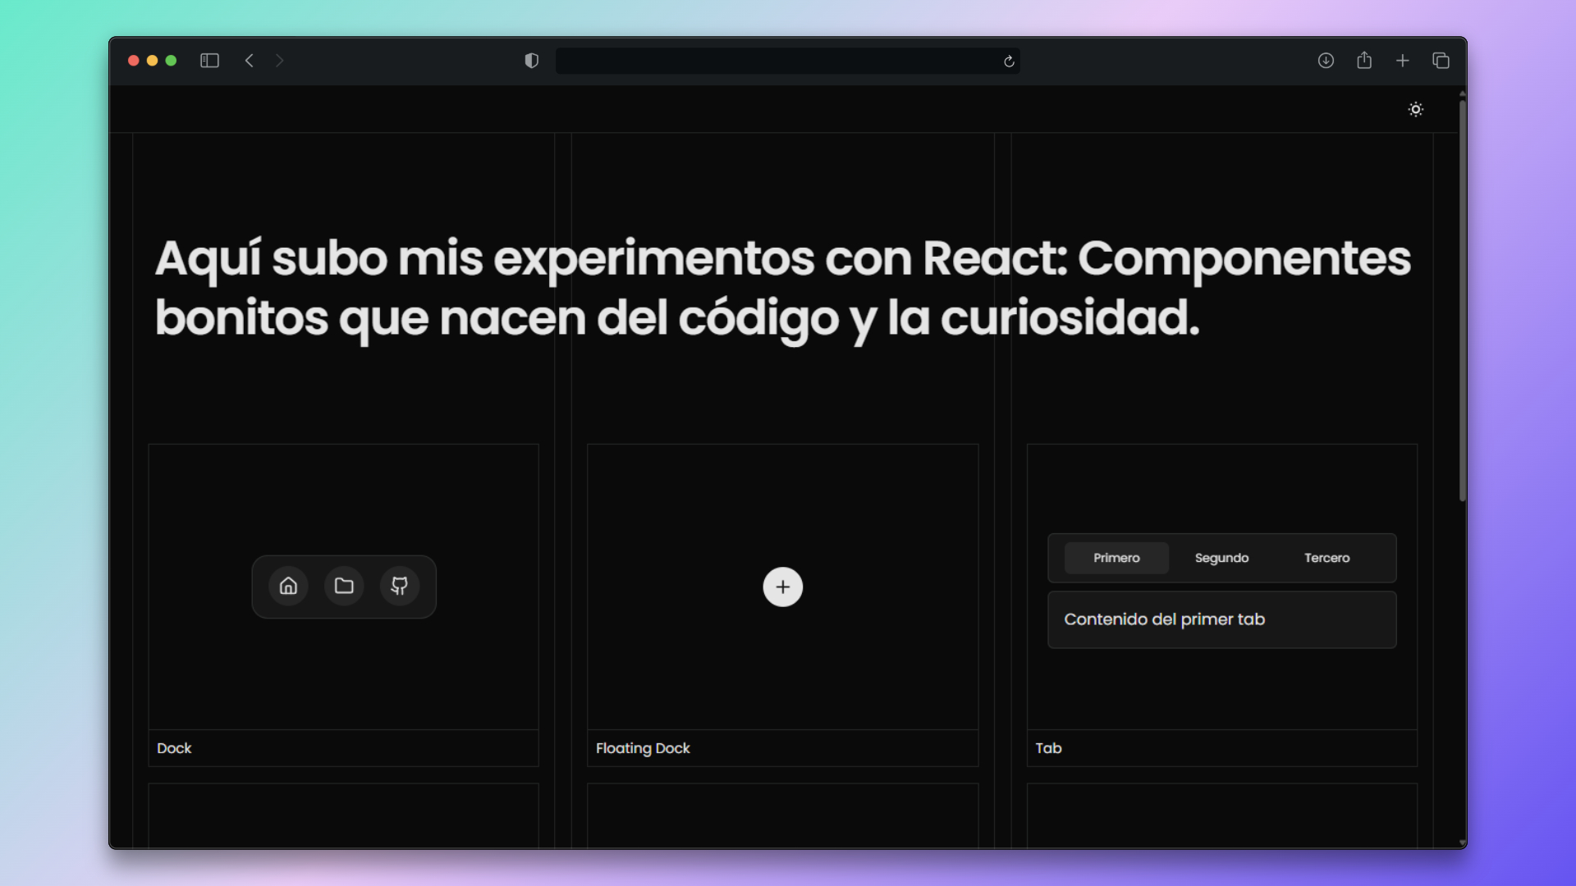Click the forward navigation arrow
The width and height of the screenshot is (1576, 886).
(280, 60)
